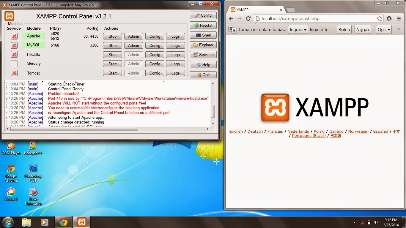Open Apache Admin
Viewport: 406px width, 228px height.
pos(133,36)
